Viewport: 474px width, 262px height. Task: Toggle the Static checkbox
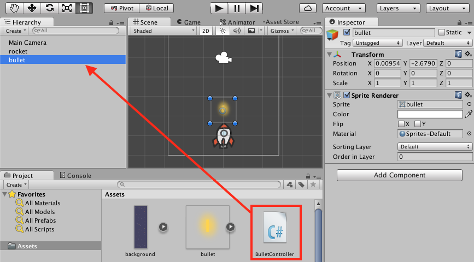coord(442,32)
